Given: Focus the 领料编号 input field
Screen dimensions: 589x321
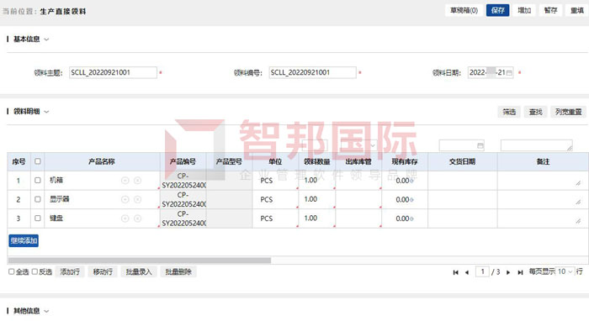Looking at the screenshot, I should pyautogui.click(x=312, y=72).
